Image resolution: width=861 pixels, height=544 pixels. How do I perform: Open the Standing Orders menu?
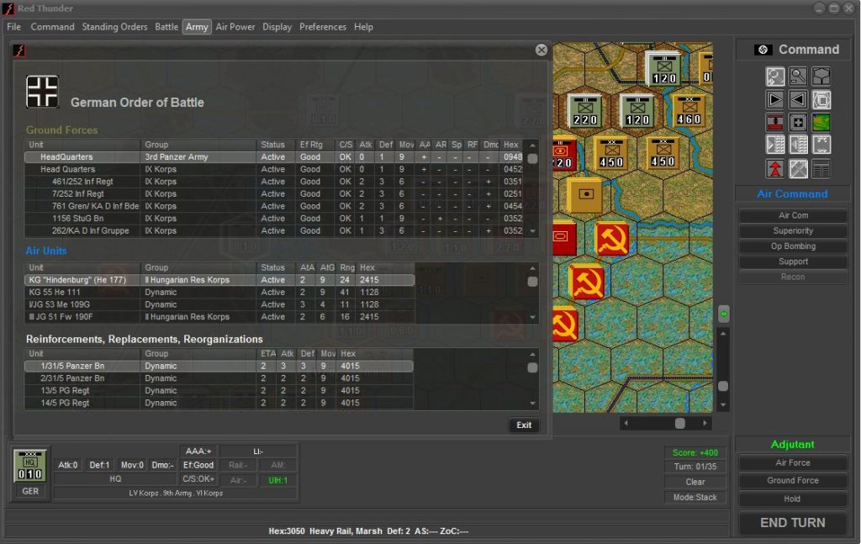click(114, 27)
